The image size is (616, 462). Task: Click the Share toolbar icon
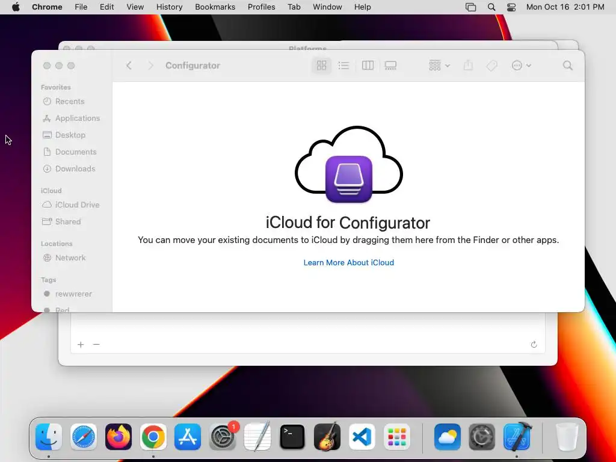(468, 65)
